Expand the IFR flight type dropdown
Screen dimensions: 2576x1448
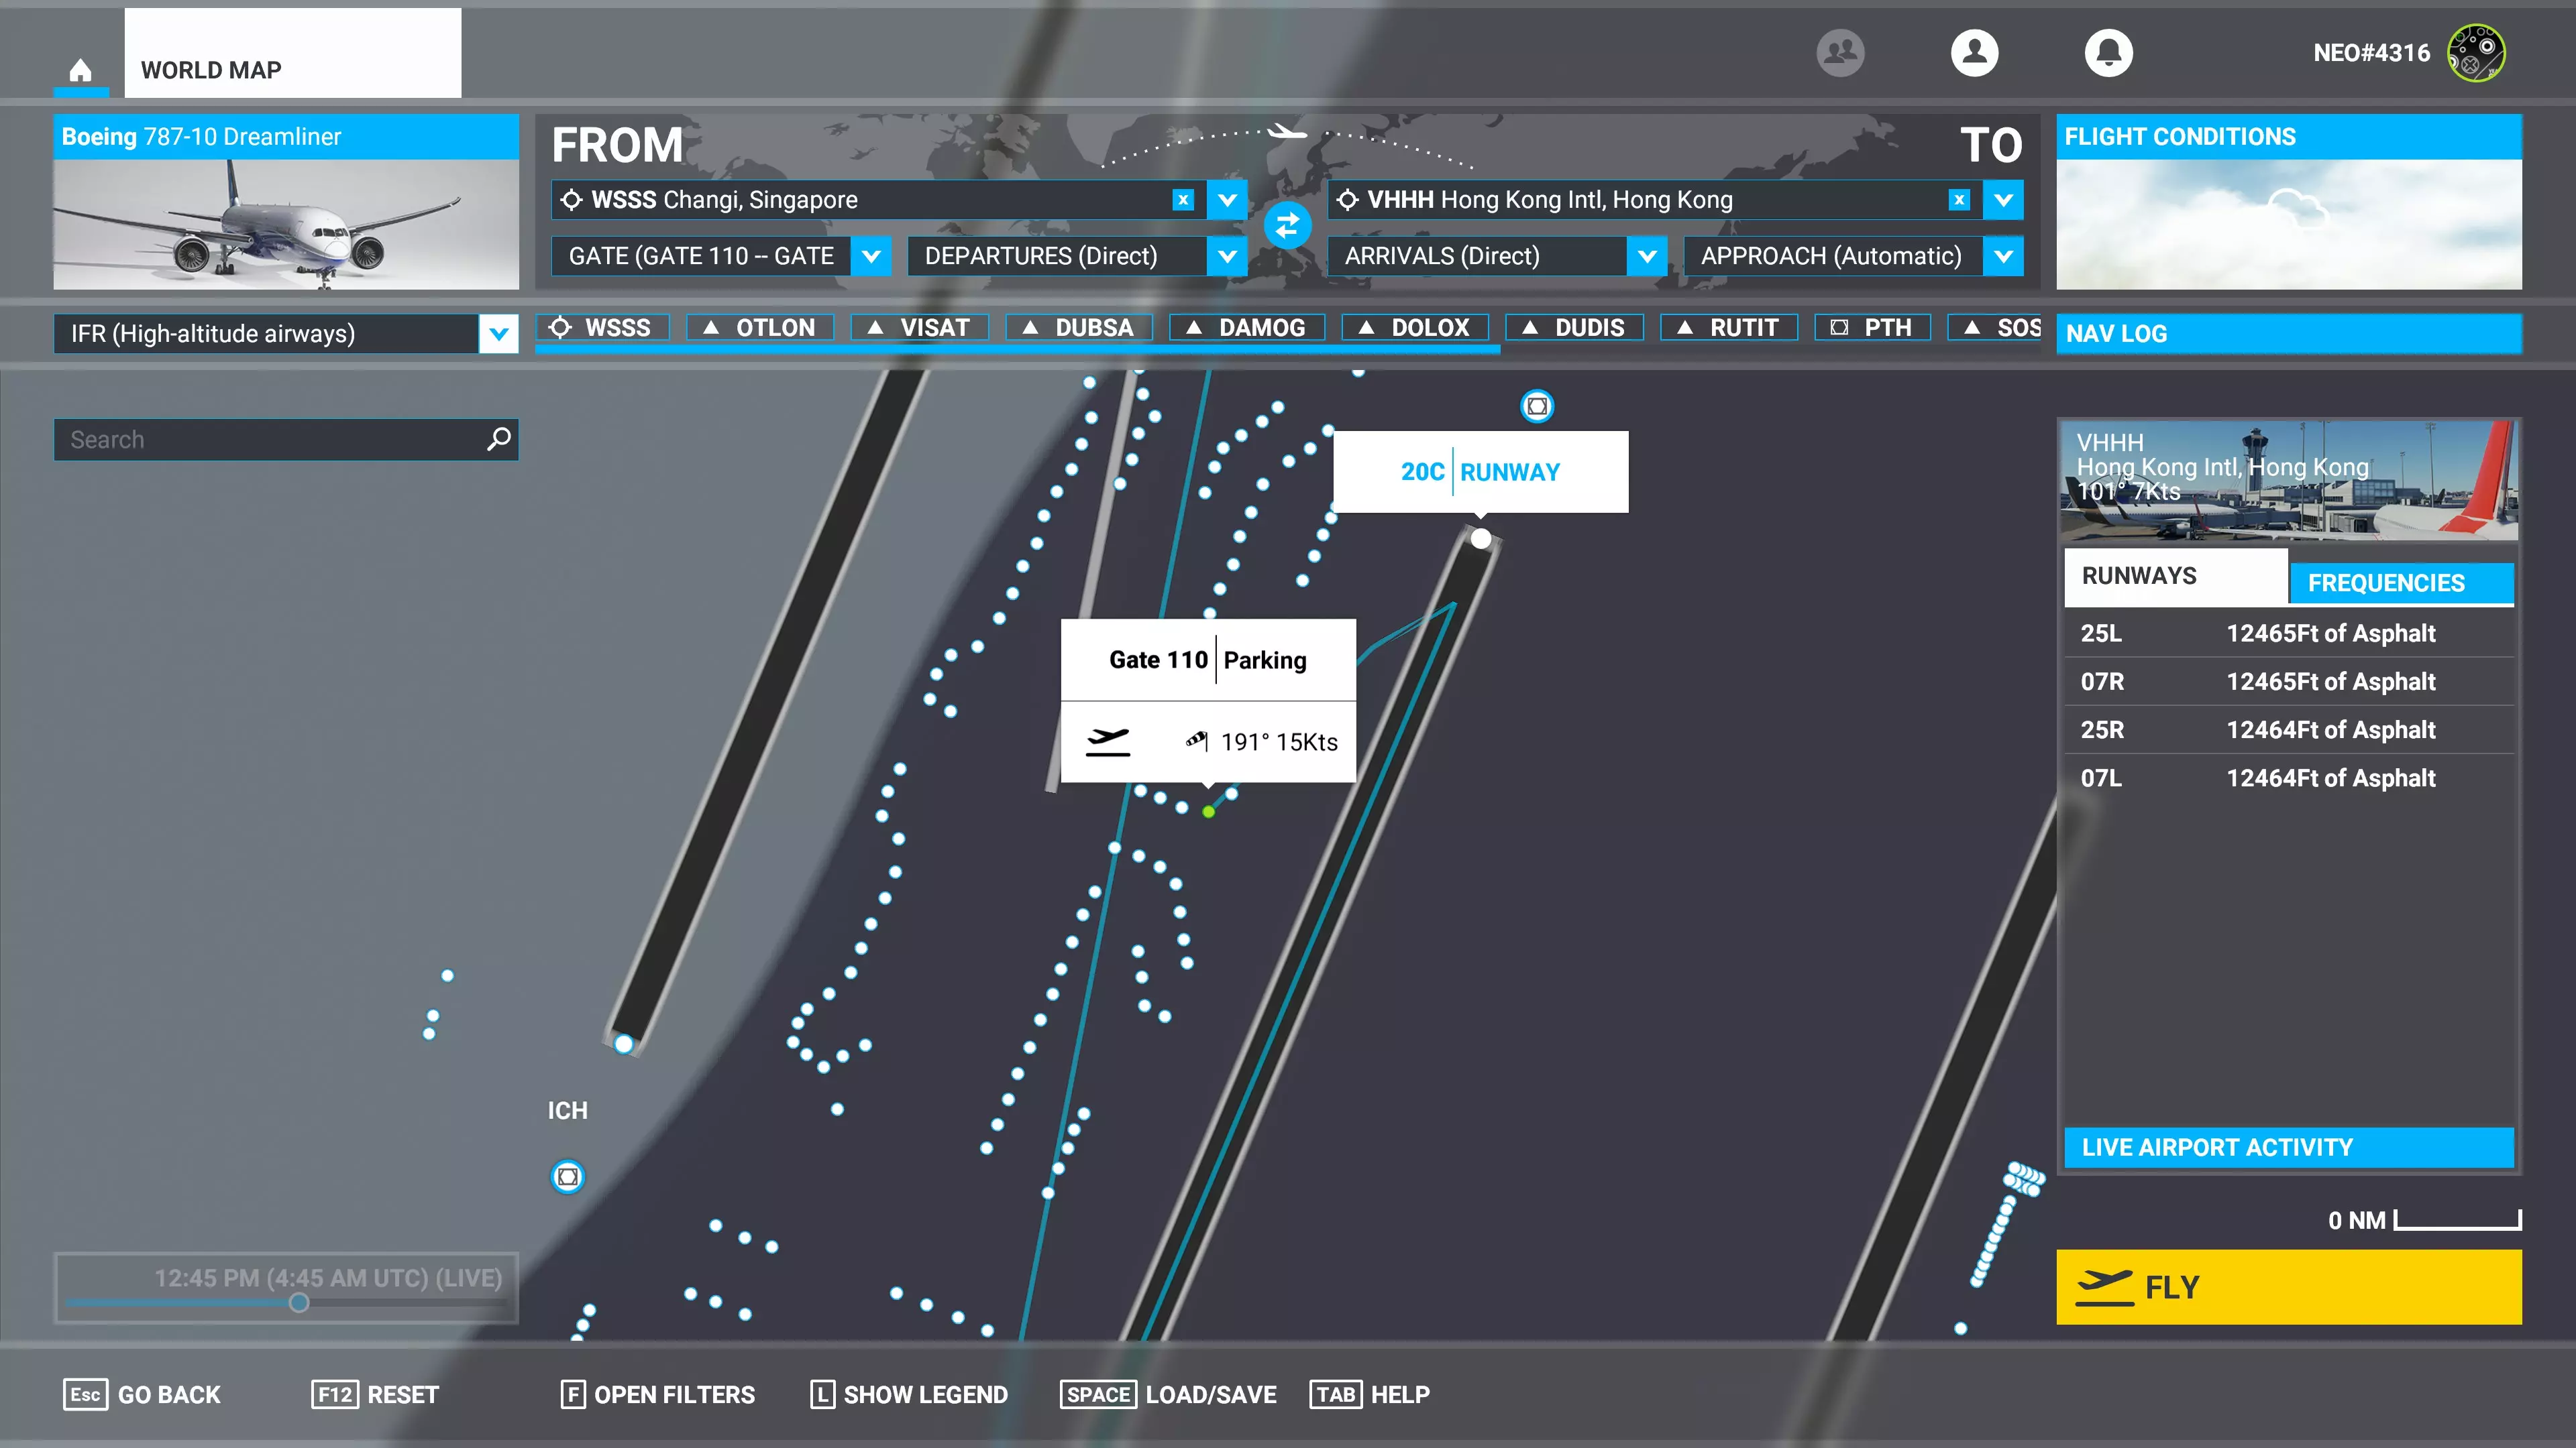[x=498, y=334]
